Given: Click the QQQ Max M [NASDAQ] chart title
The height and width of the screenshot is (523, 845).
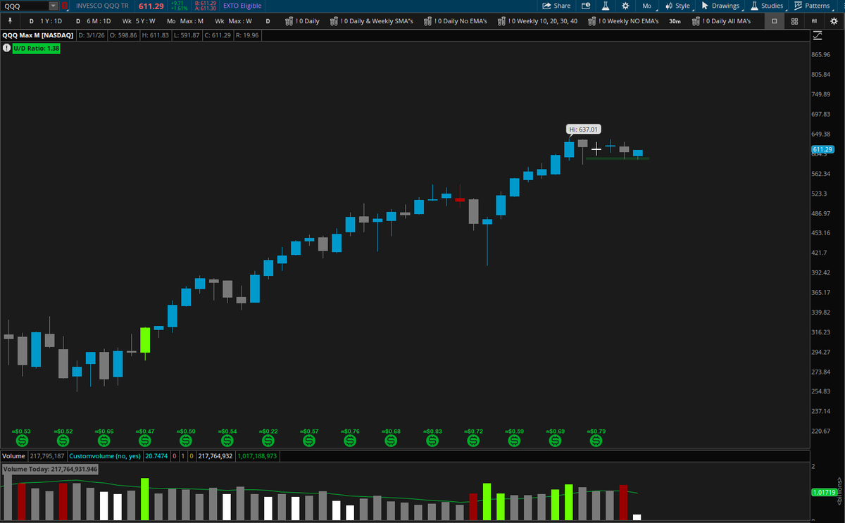Looking at the screenshot, I should (x=37, y=34).
